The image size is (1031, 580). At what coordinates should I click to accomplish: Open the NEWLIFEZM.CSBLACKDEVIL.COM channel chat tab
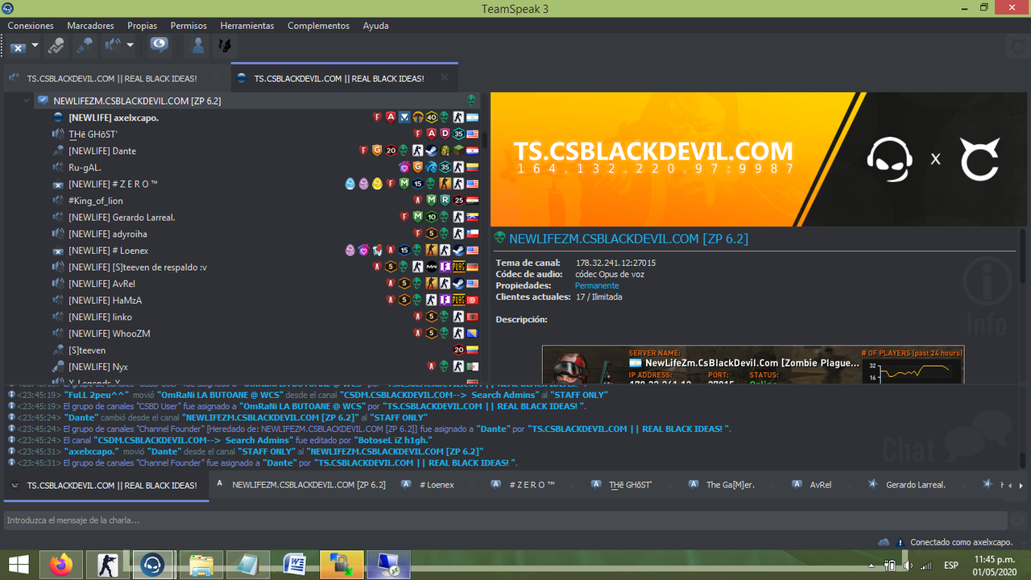[300, 485]
